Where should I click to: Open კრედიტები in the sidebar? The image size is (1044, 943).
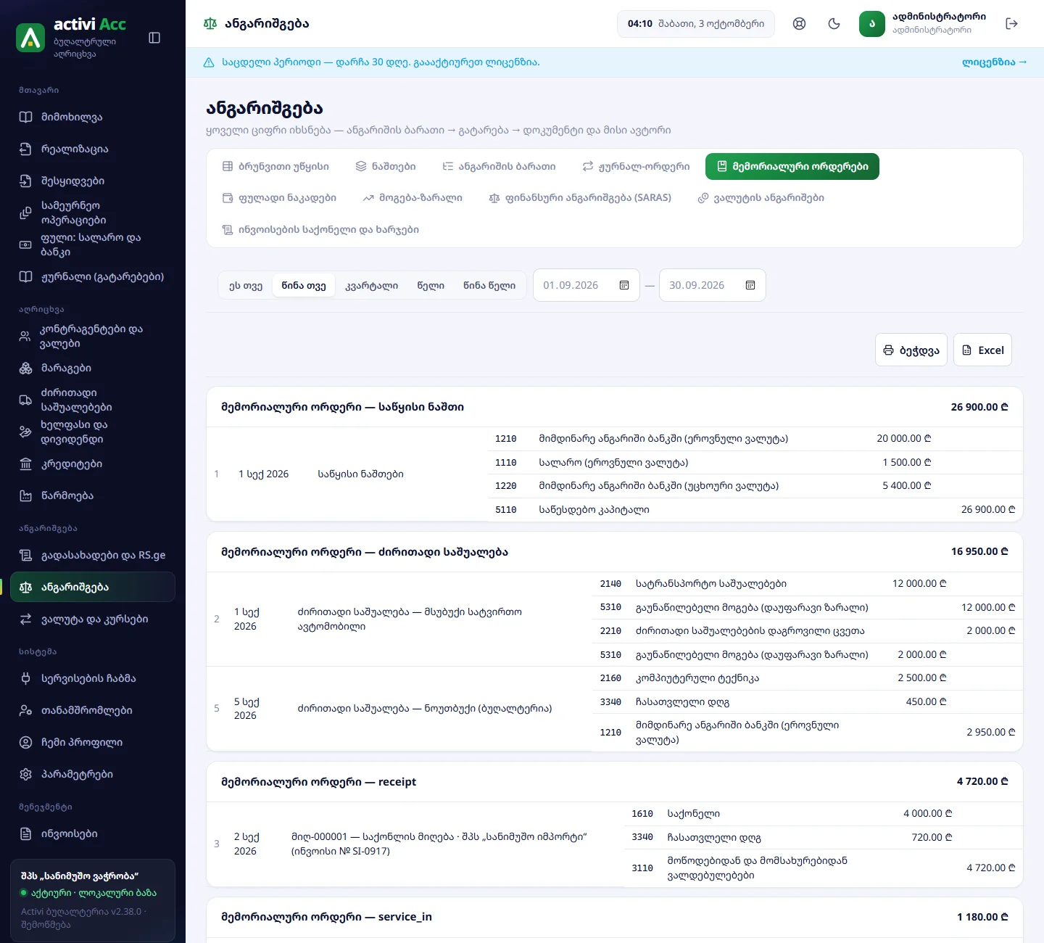point(93,464)
